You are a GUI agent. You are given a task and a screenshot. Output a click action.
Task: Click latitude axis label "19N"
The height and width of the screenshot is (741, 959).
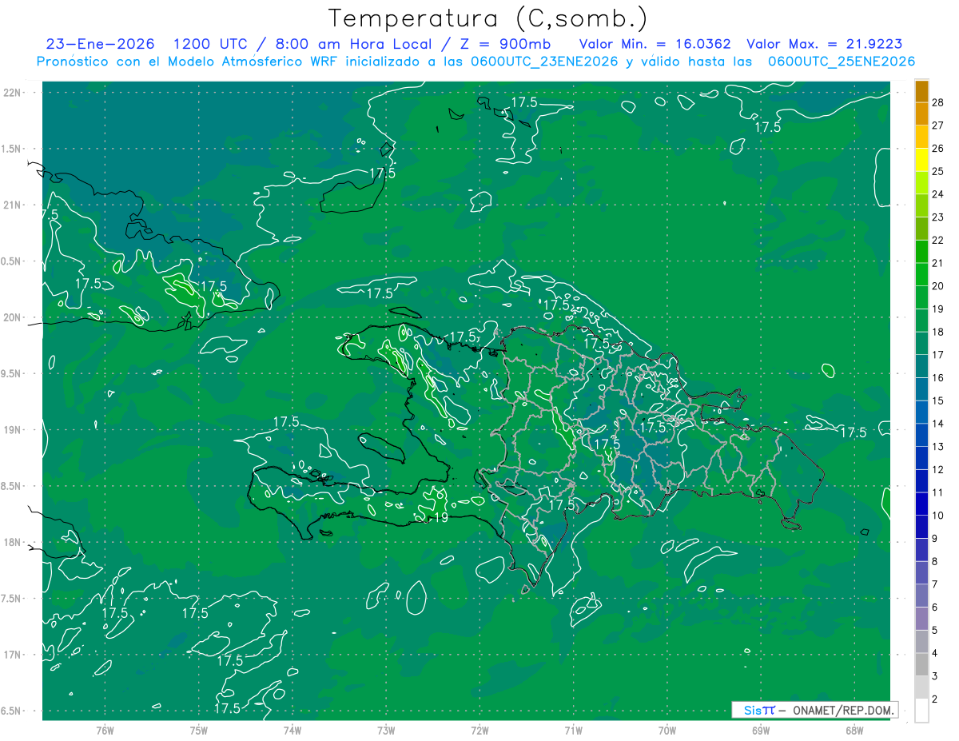[x=14, y=429]
